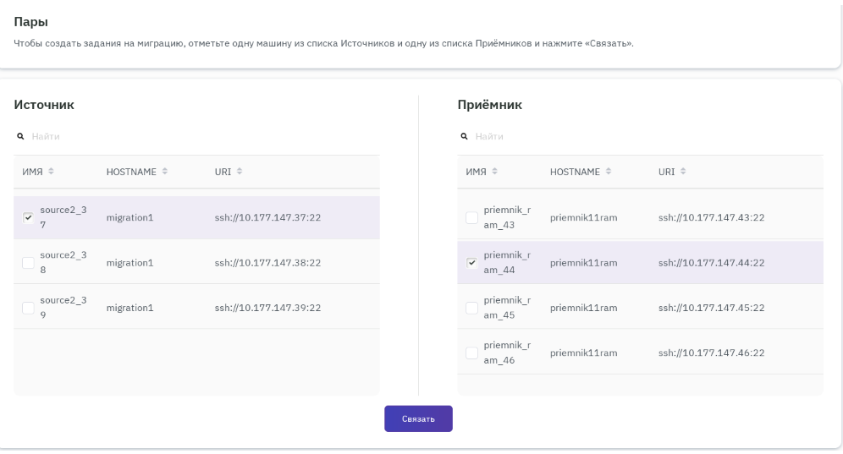Click the ssh://10.177.147.46:22 receiver row

711,352
